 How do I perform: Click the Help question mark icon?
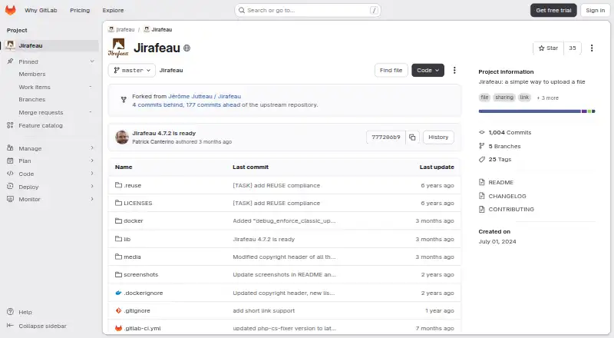point(10,312)
